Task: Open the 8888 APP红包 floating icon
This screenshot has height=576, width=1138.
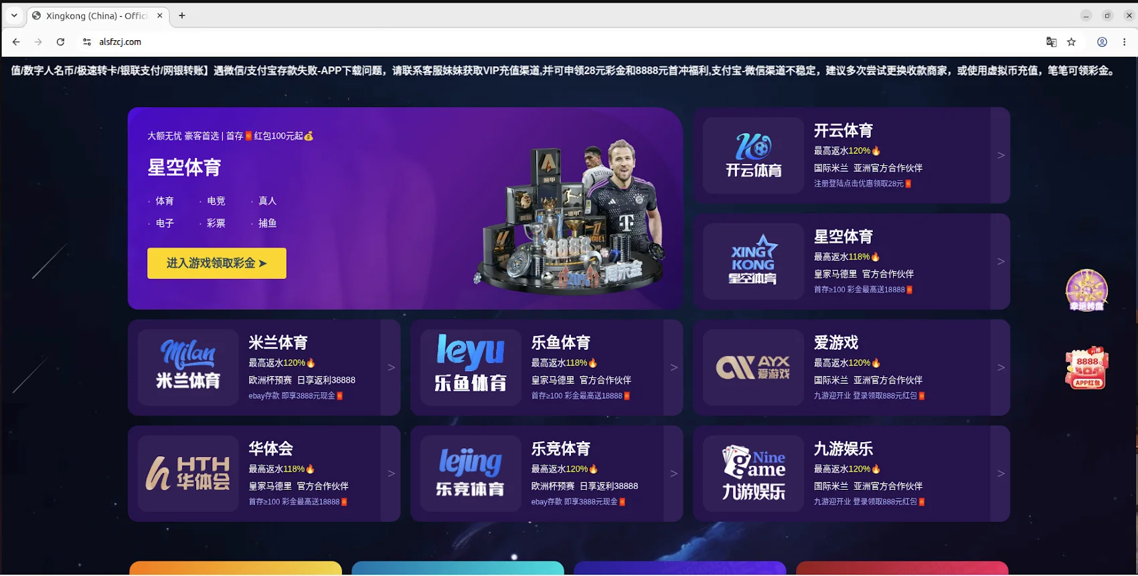Action: (x=1086, y=368)
